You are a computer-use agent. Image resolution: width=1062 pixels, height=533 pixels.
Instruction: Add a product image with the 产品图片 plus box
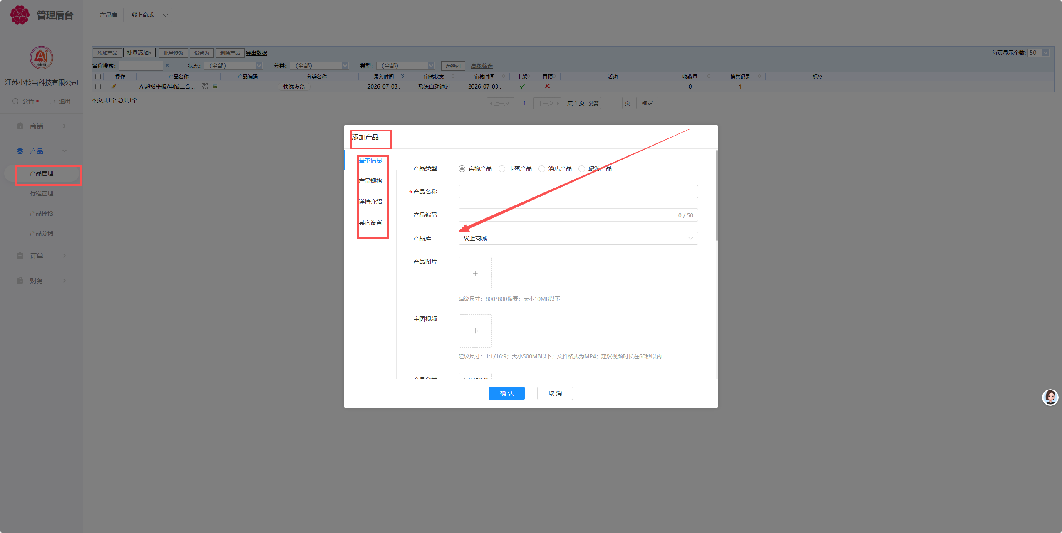[x=475, y=274]
